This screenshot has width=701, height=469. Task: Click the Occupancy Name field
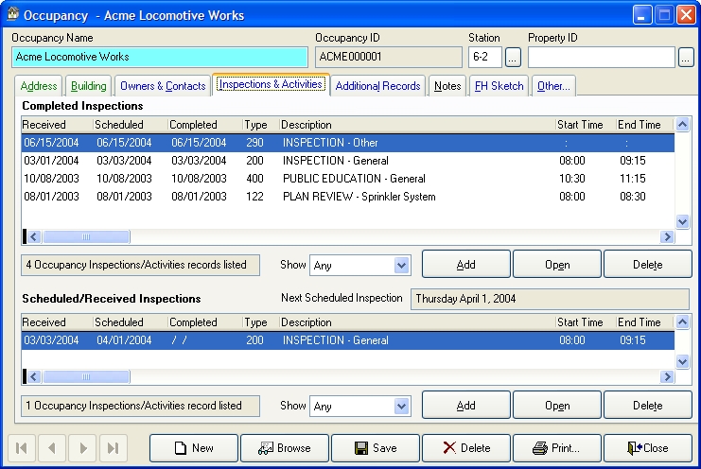coord(160,57)
